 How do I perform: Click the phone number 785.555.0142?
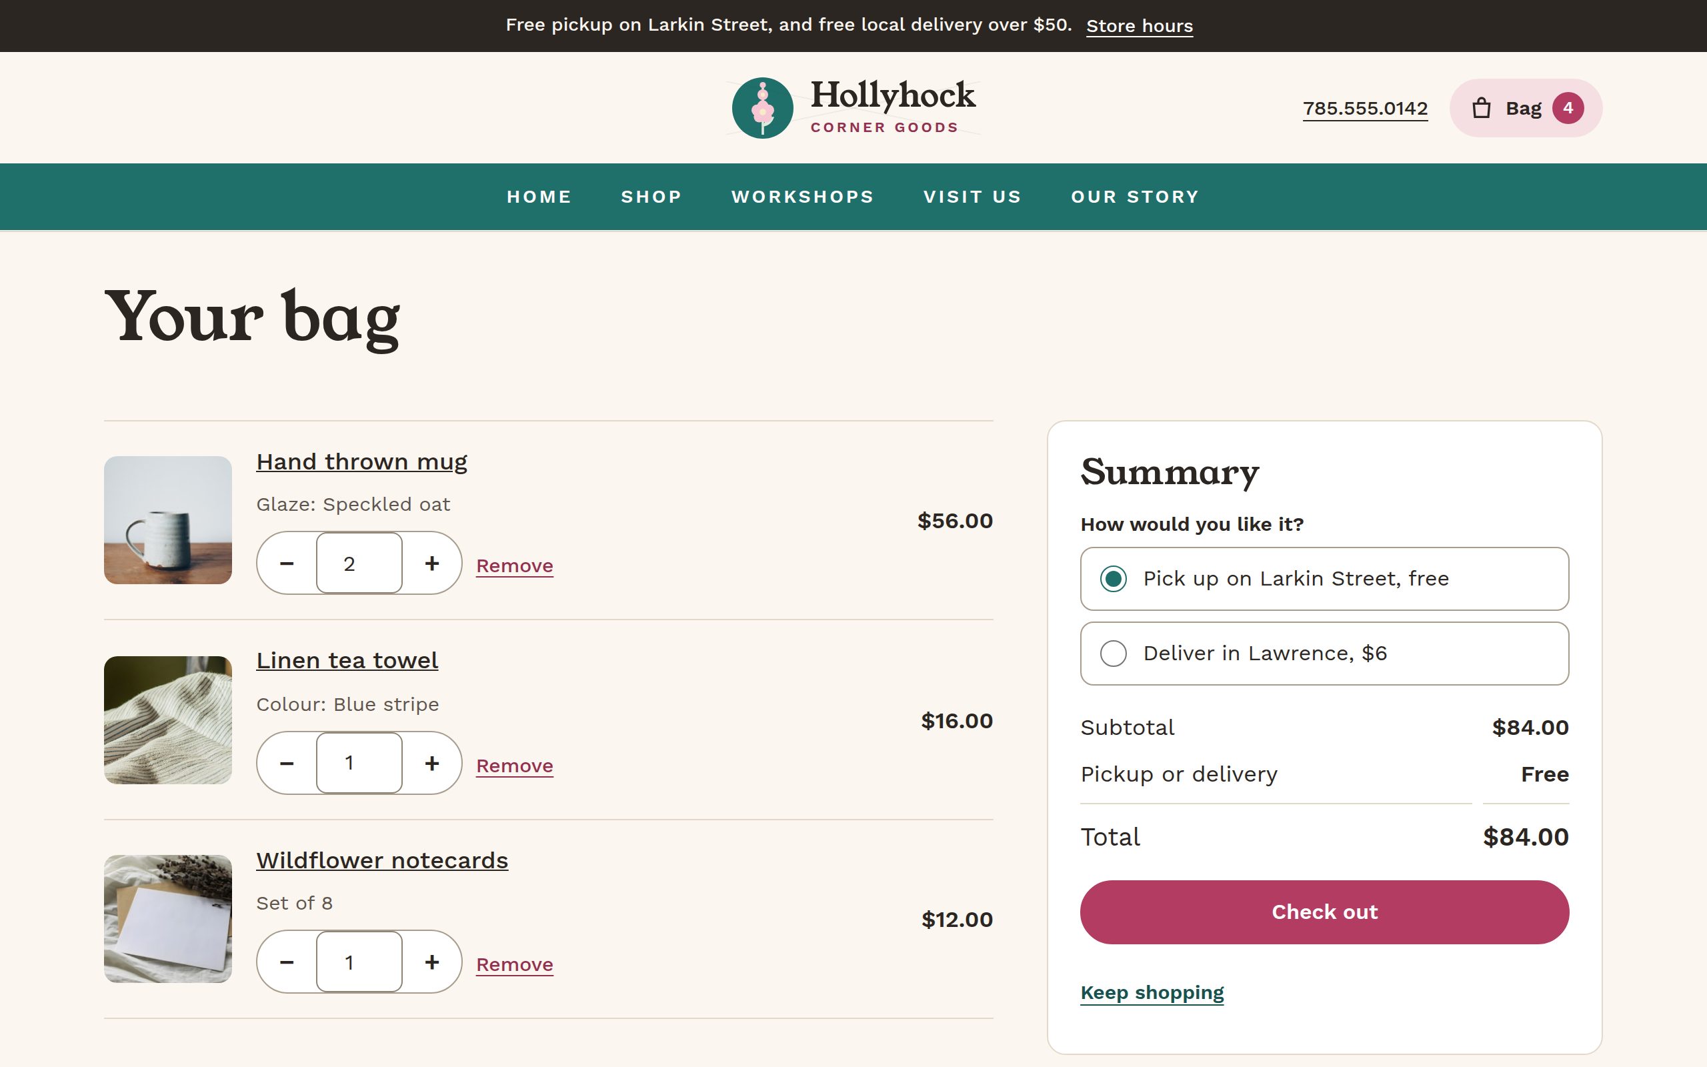click(1365, 109)
